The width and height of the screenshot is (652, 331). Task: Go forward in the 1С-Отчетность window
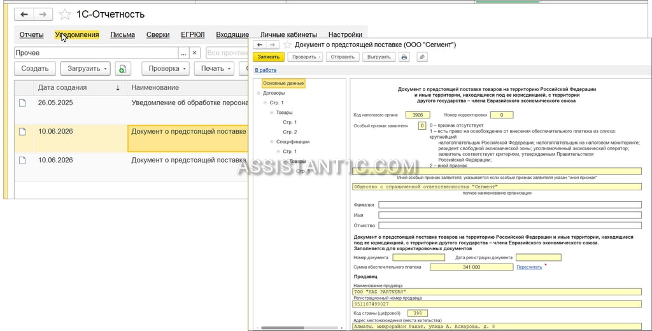pyautogui.click(x=43, y=15)
